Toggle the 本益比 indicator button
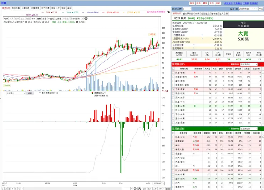The image size is (264, 190). (51, 19)
